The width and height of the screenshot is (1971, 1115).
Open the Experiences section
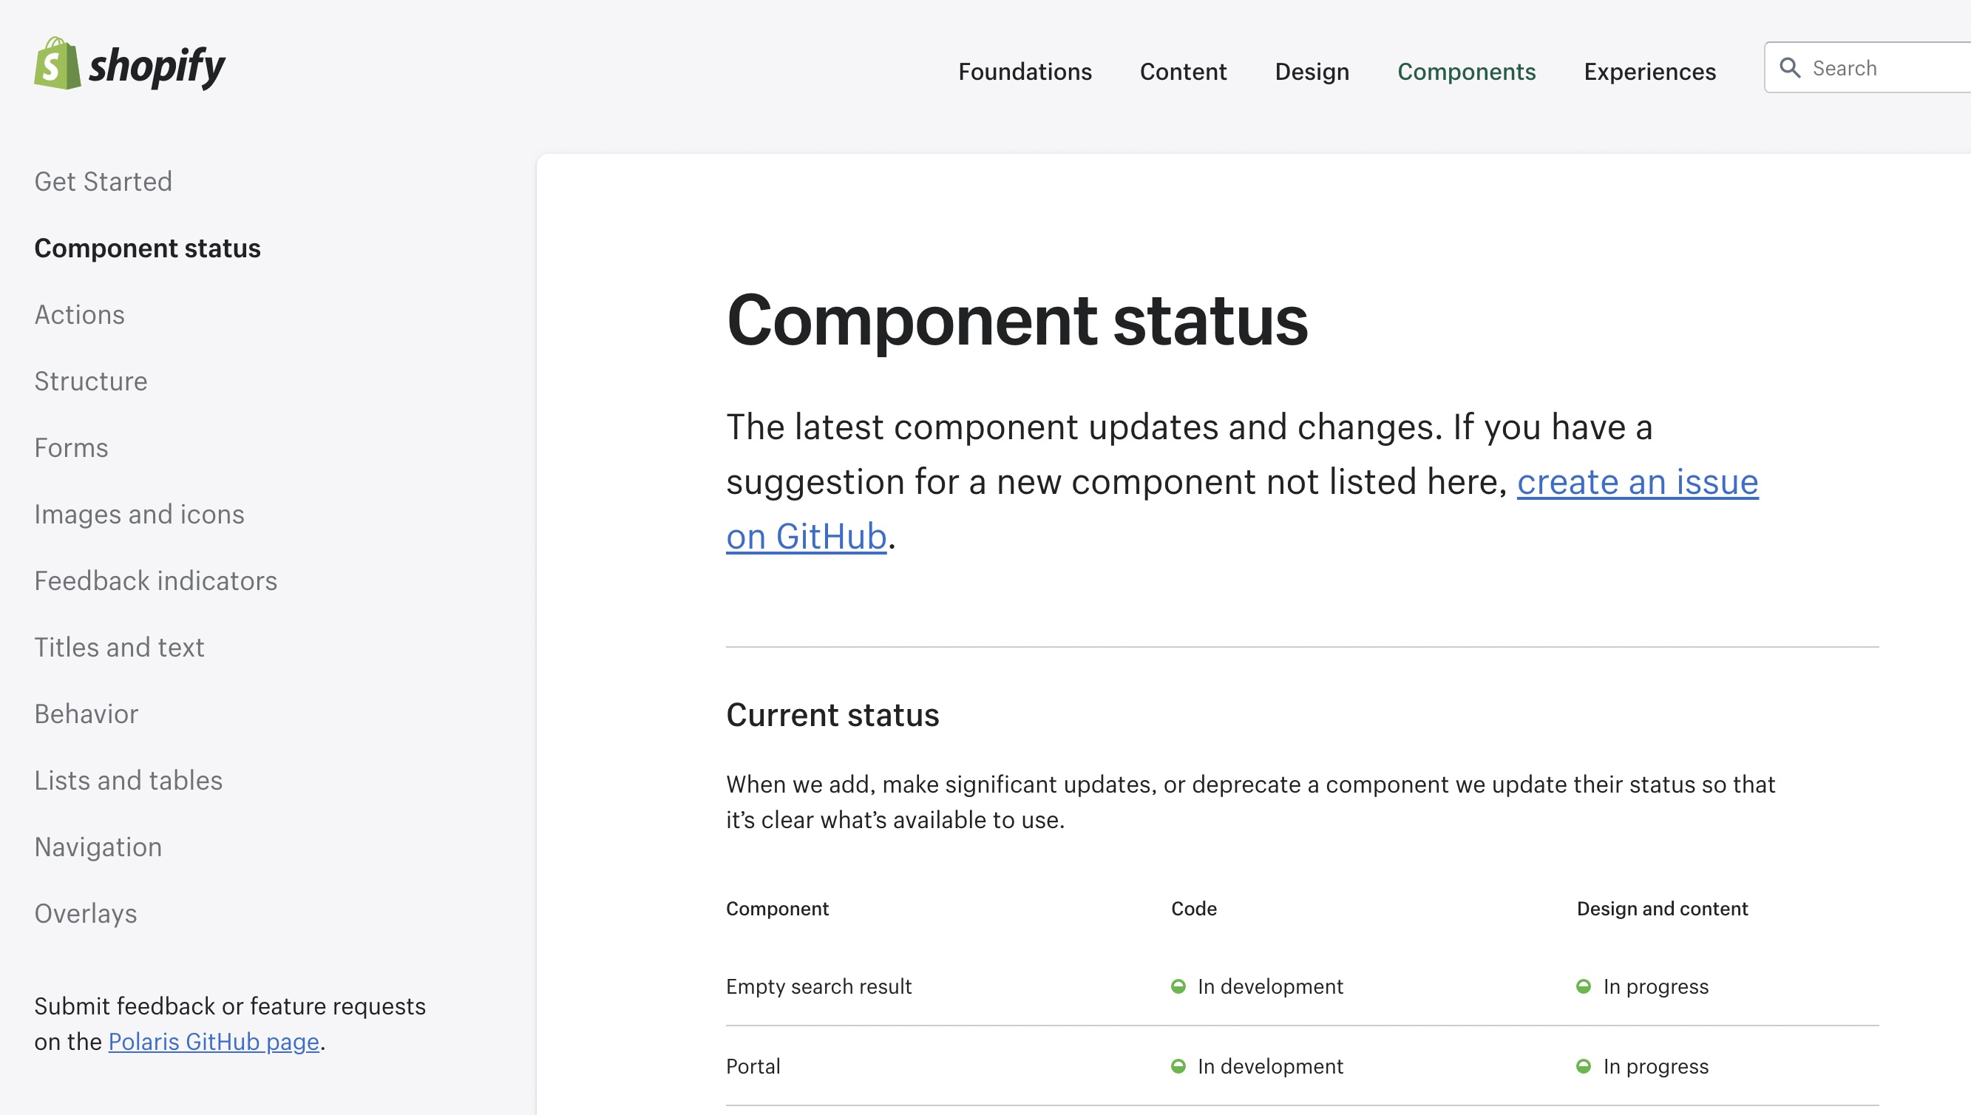point(1649,71)
